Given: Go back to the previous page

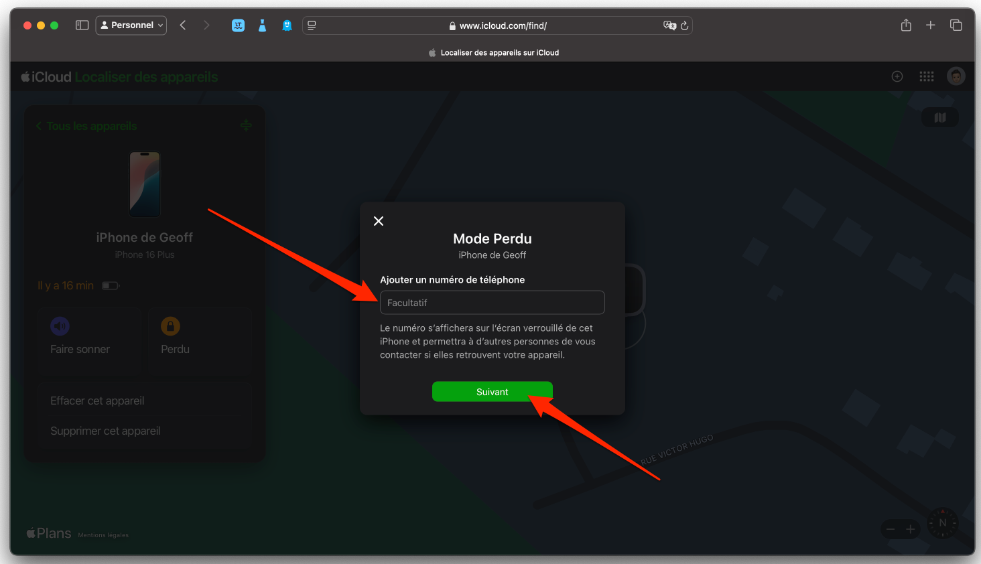Looking at the screenshot, I should point(183,25).
